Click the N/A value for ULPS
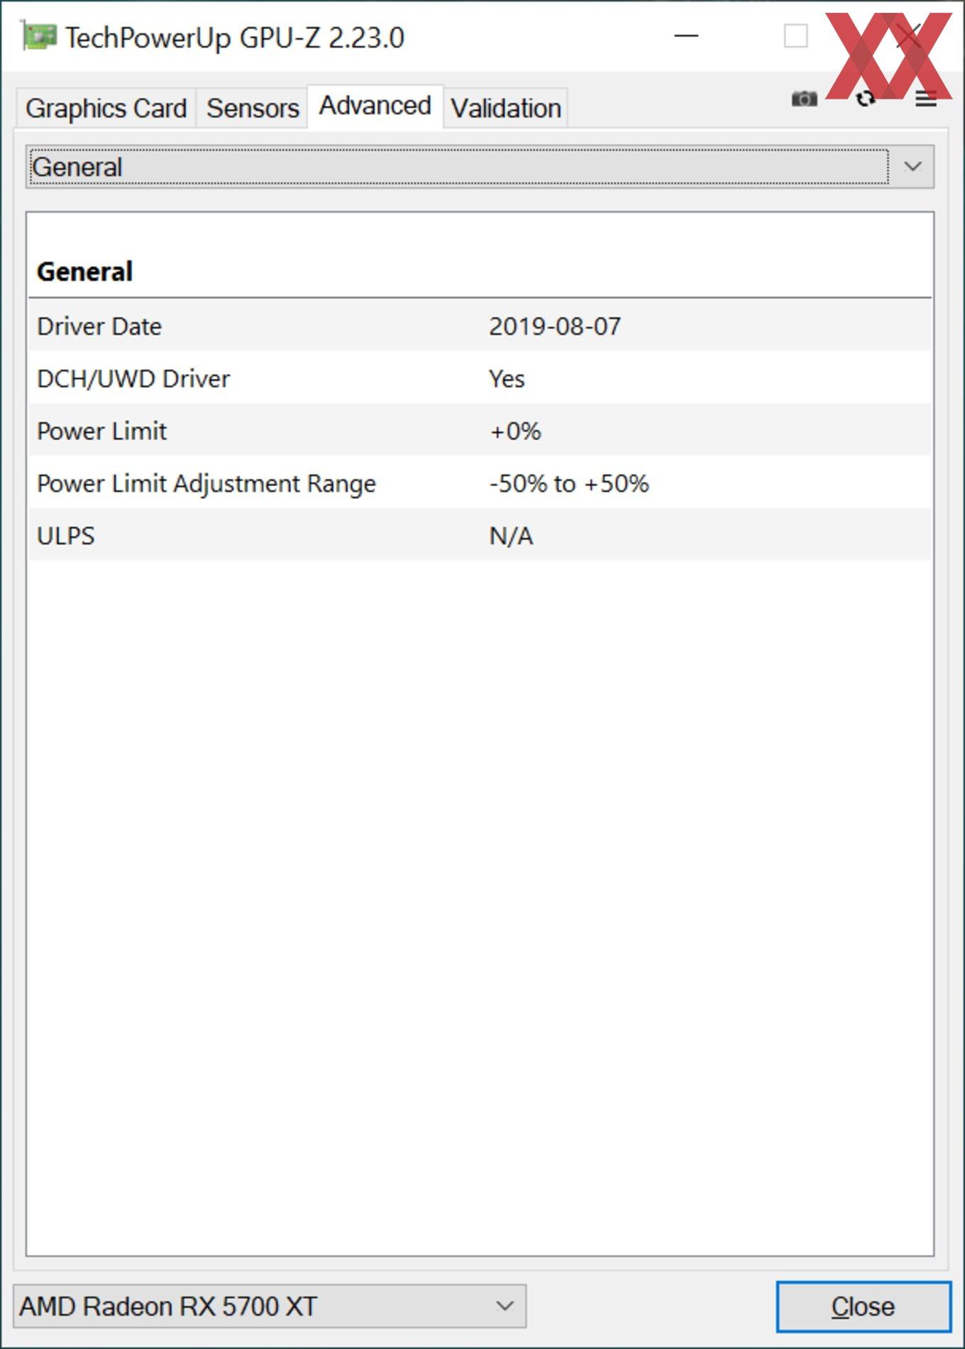965x1349 pixels. tap(511, 536)
